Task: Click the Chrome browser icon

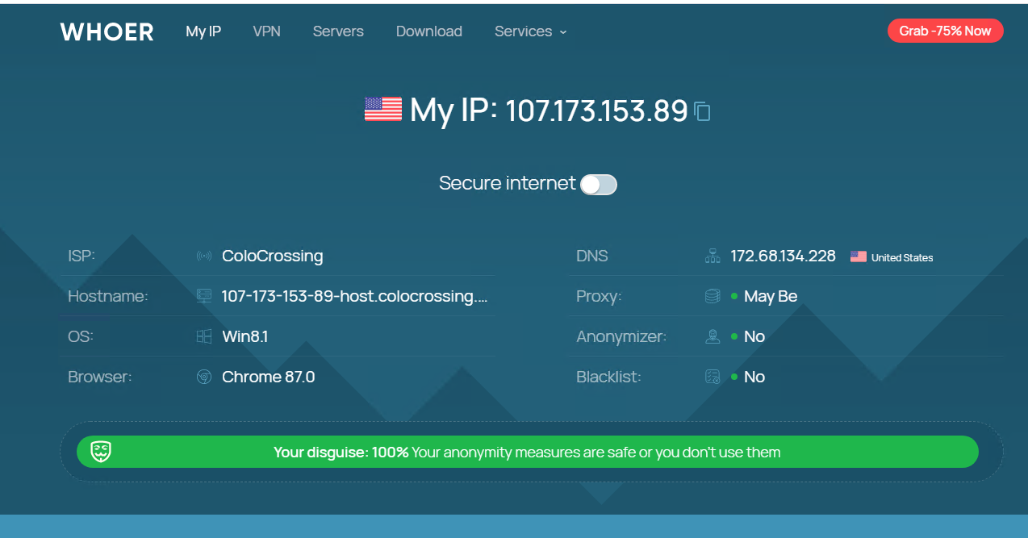Action: click(204, 377)
